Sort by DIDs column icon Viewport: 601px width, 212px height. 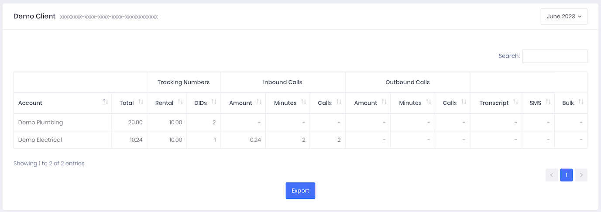(214, 102)
